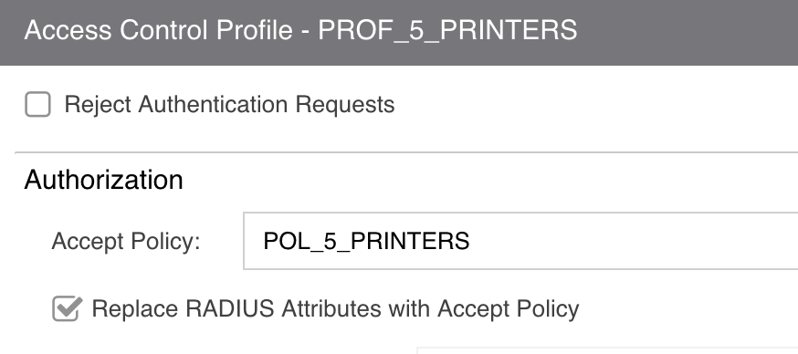Click the Access Control Profile title bar
Image resolution: width=798 pixels, height=354 pixels.
click(399, 33)
